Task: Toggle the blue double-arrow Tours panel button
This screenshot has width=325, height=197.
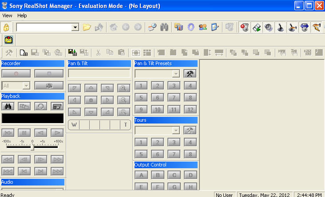Action: [304, 27]
